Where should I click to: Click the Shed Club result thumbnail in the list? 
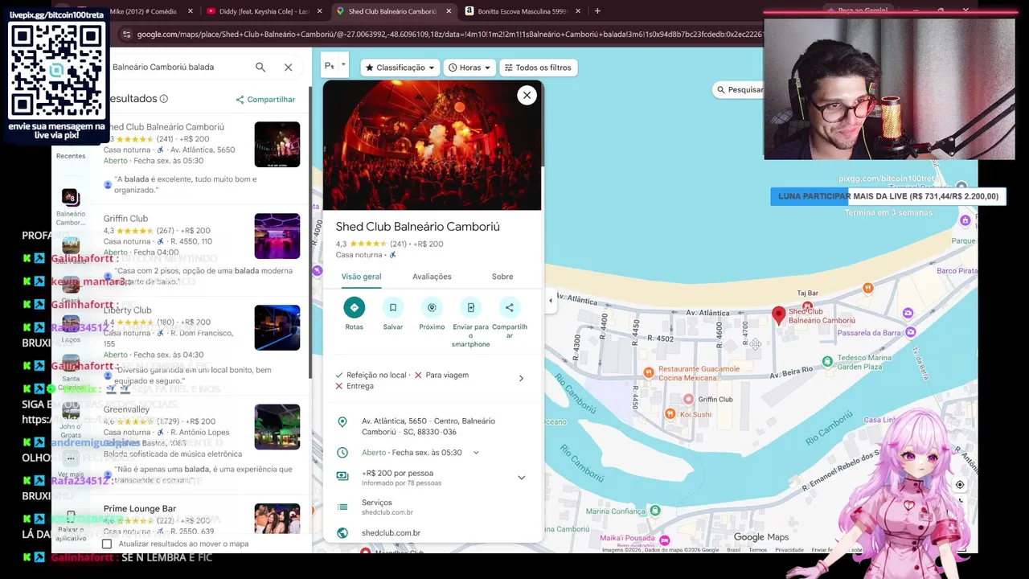(277, 145)
